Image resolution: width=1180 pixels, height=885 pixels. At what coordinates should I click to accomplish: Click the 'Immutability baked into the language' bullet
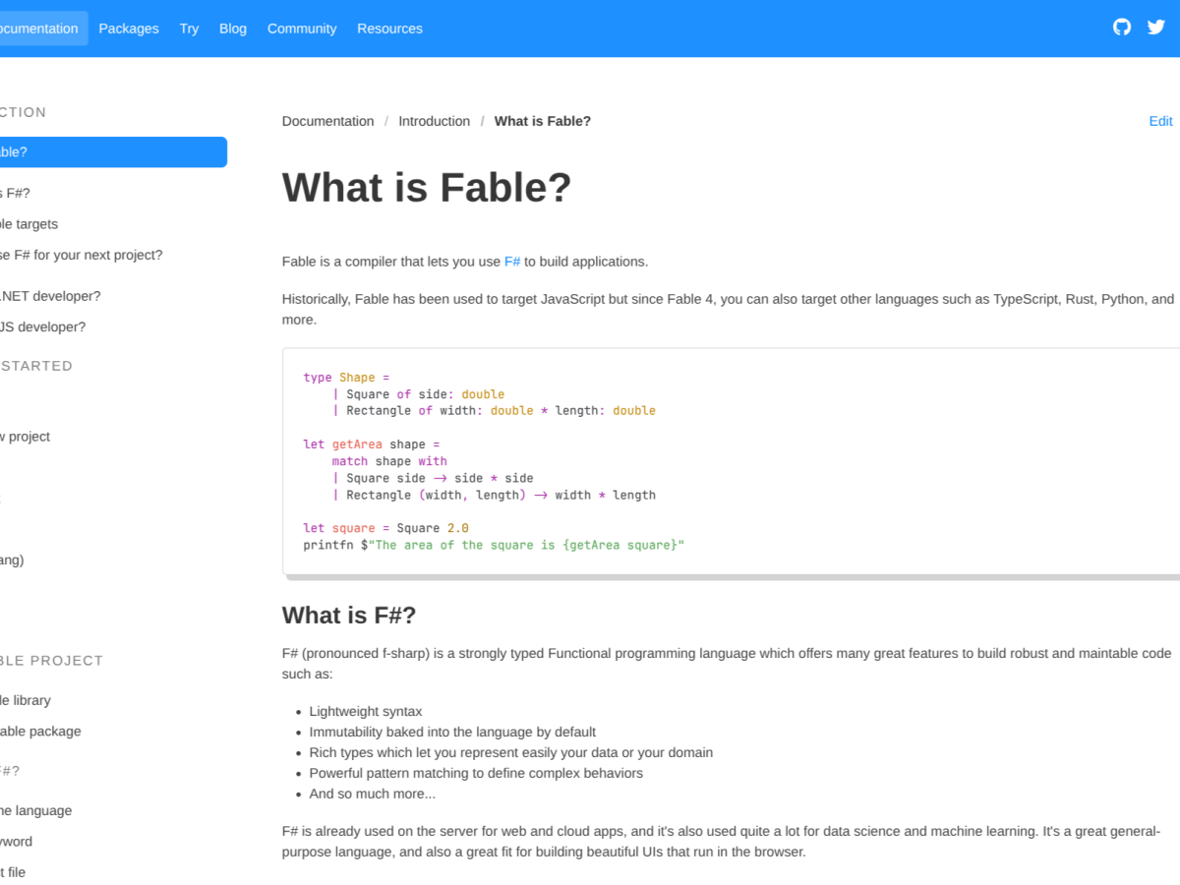coord(453,732)
